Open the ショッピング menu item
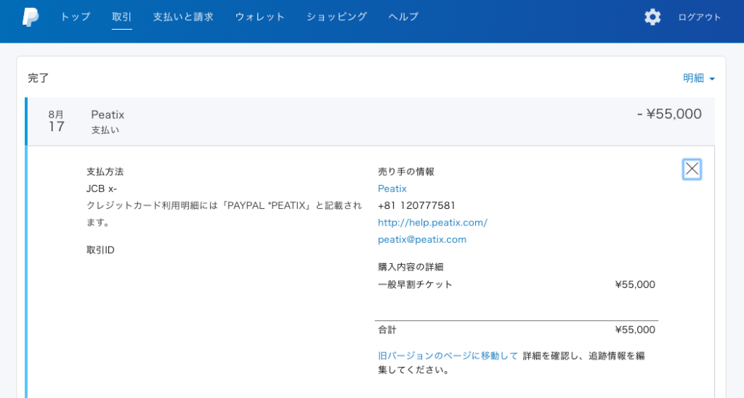 pyautogui.click(x=336, y=17)
